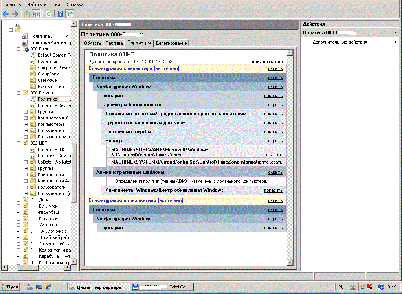Screen dimensions: 402x294
Task: Expand the UpDate_Workstat node
Action: tap(26, 162)
